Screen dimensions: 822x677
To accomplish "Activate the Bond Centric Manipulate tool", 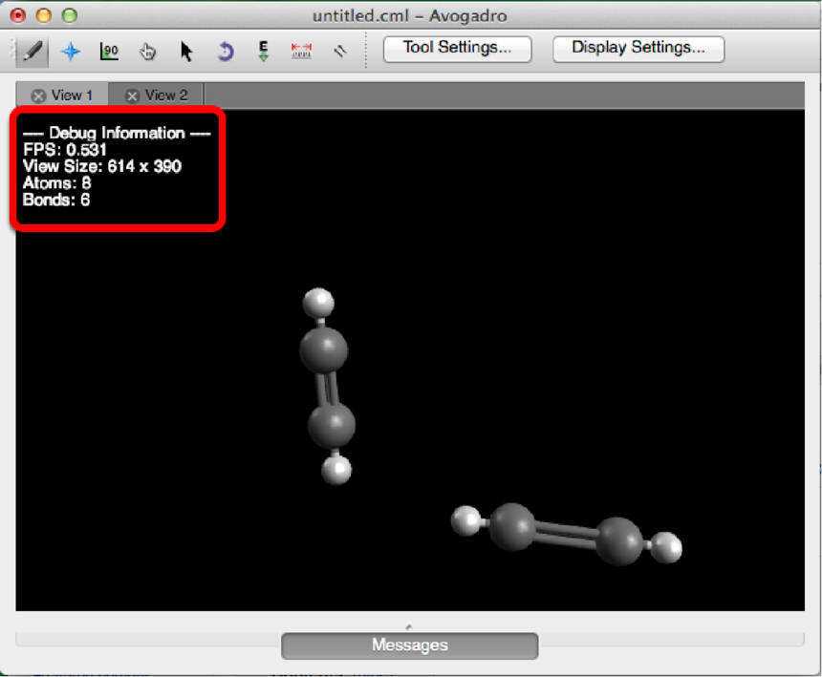I will [x=109, y=51].
